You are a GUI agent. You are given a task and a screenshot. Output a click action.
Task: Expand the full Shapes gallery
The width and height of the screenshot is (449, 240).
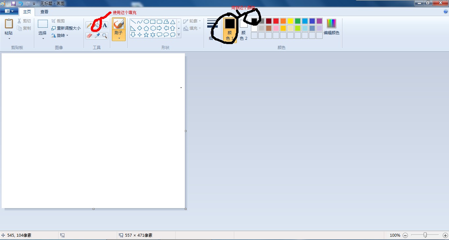(179, 35)
